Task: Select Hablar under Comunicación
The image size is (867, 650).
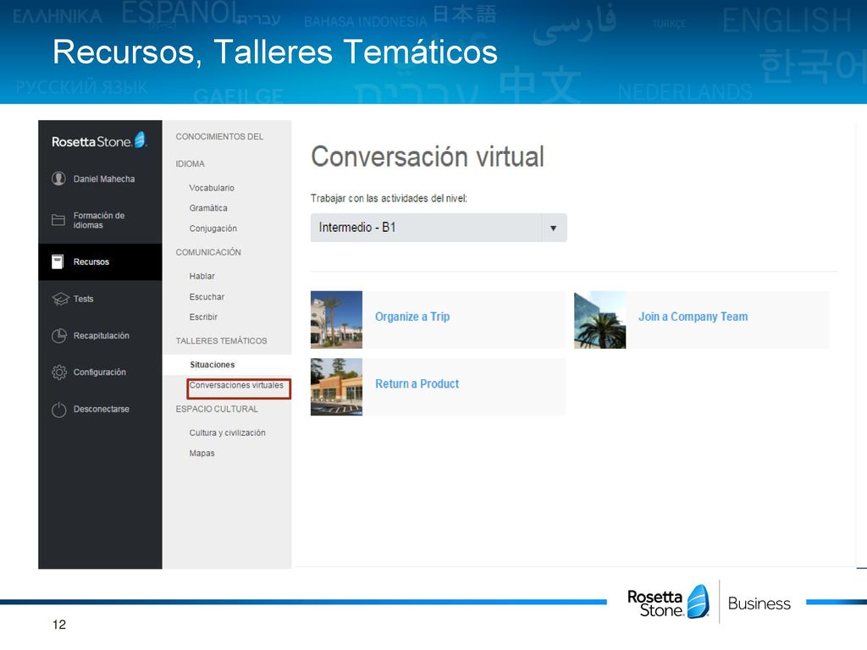Action: pos(202,276)
